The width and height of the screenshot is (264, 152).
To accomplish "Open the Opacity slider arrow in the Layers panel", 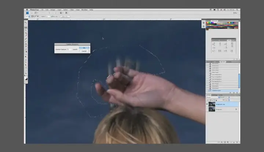I will point(229,97).
